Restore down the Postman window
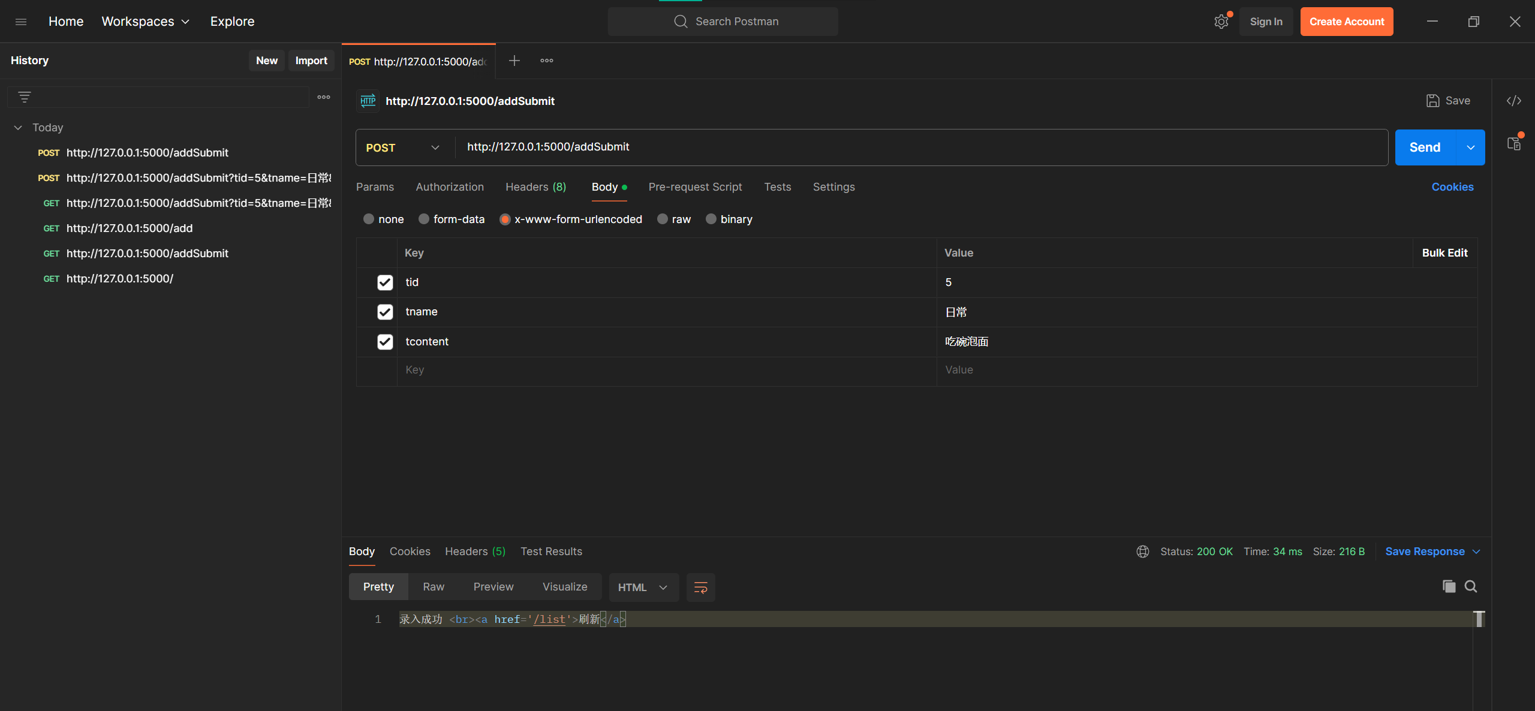Image resolution: width=1535 pixels, height=711 pixels. [x=1474, y=22]
